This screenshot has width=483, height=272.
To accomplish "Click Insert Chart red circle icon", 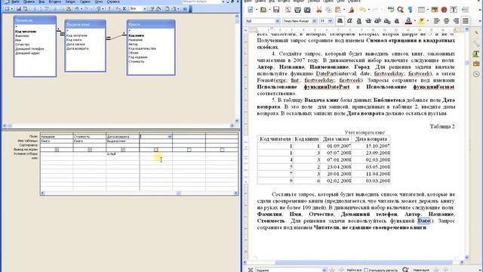I will pos(444,10).
